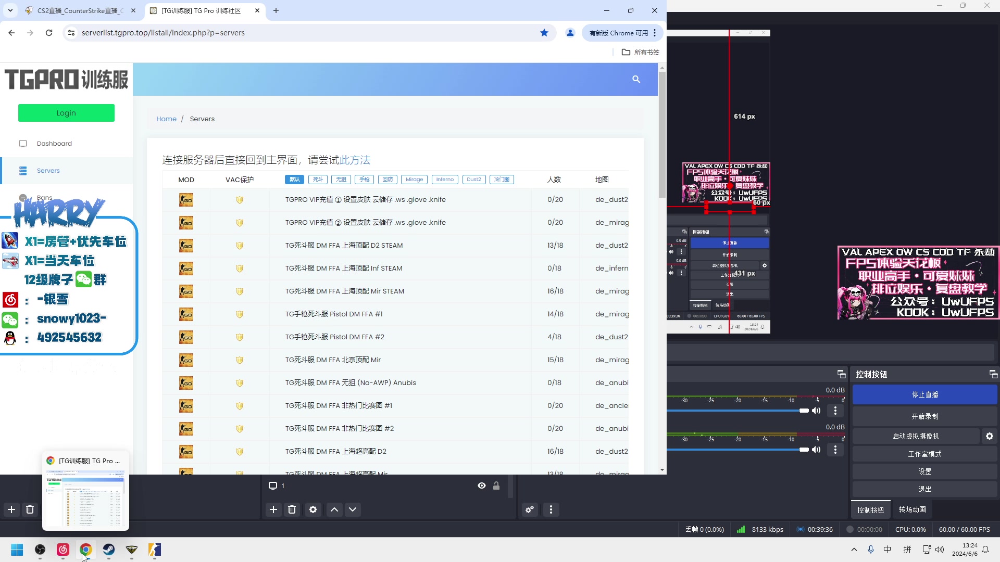Delete the selected OBS scene
Viewport: 1000px width, 562px height.
[x=30, y=509]
